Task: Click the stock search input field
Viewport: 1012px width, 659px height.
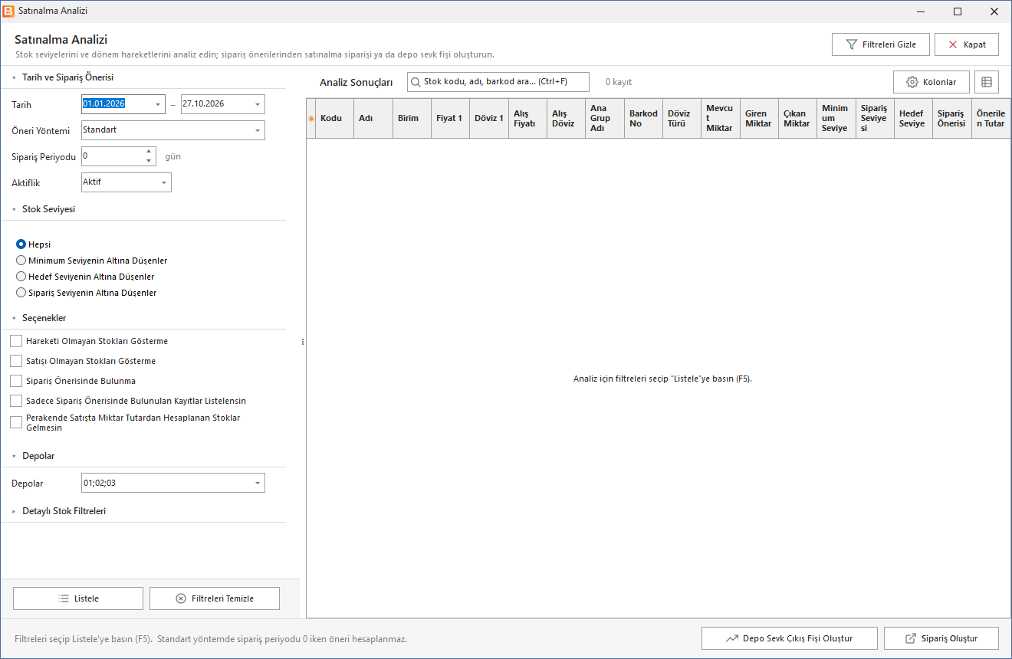Action: 498,82
